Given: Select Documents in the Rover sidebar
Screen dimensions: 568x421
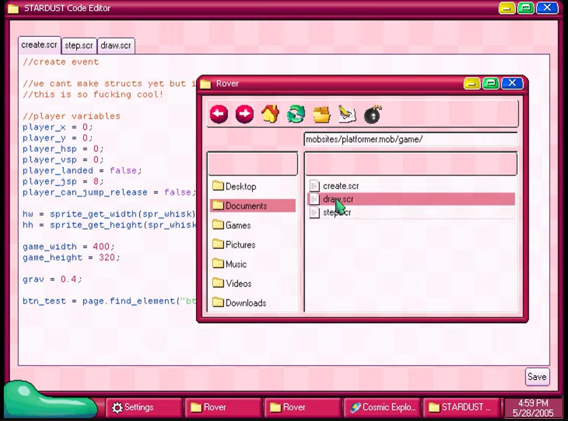Looking at the screenshot, I should [x=252, y=206].
